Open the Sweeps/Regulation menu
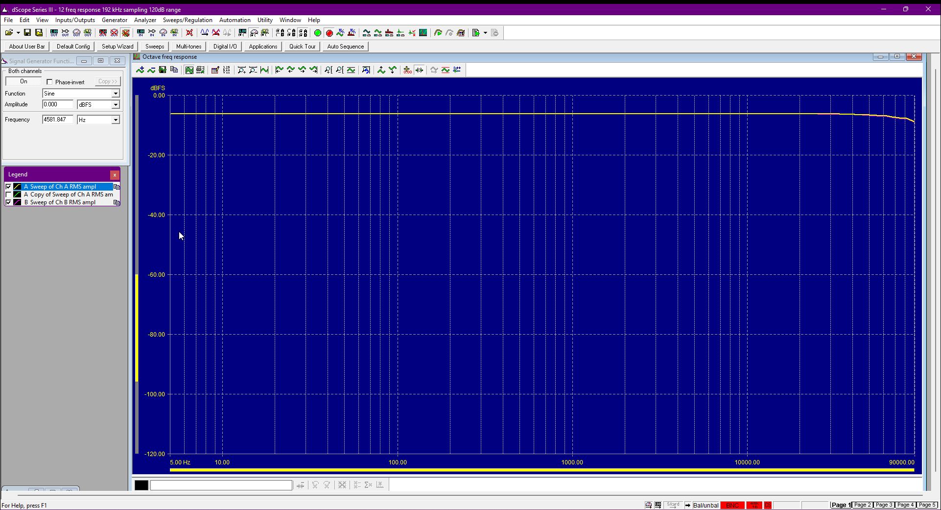941x510 pixels. pos(188,20)
